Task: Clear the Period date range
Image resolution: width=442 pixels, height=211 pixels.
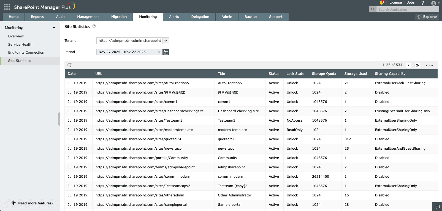Action: coord(159,52)
